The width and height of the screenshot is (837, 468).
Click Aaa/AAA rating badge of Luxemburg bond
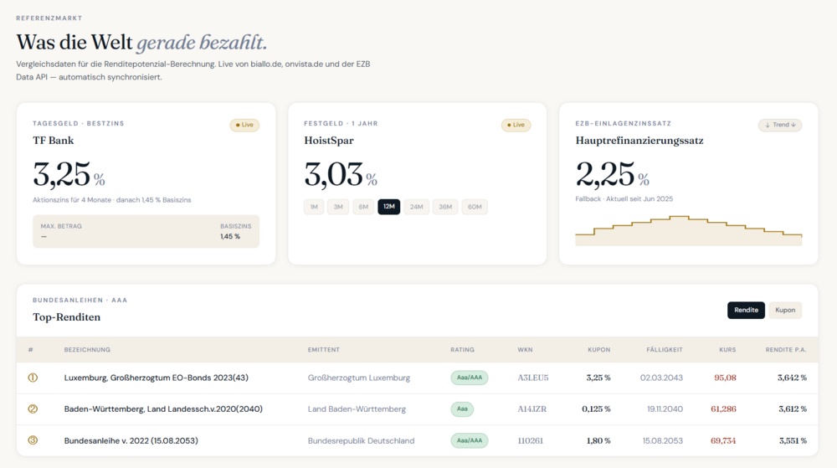point(470,378)
